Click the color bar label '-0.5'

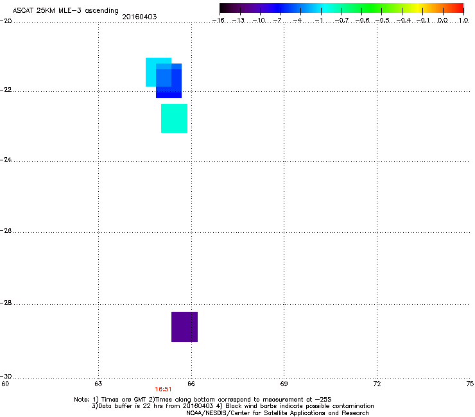[383, 21]
